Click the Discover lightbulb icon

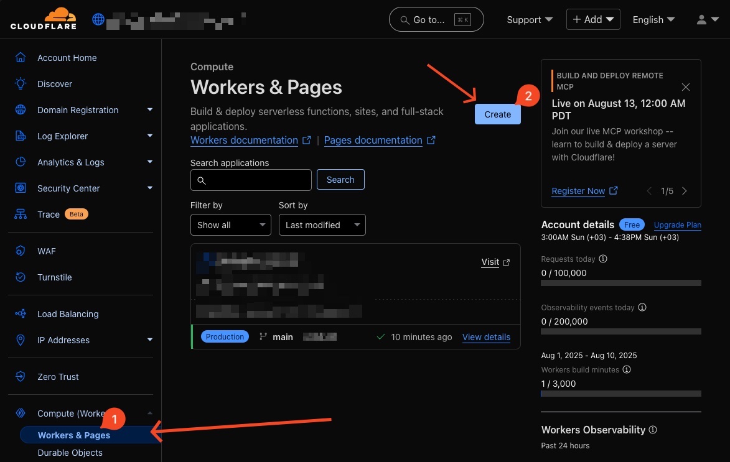21,84
